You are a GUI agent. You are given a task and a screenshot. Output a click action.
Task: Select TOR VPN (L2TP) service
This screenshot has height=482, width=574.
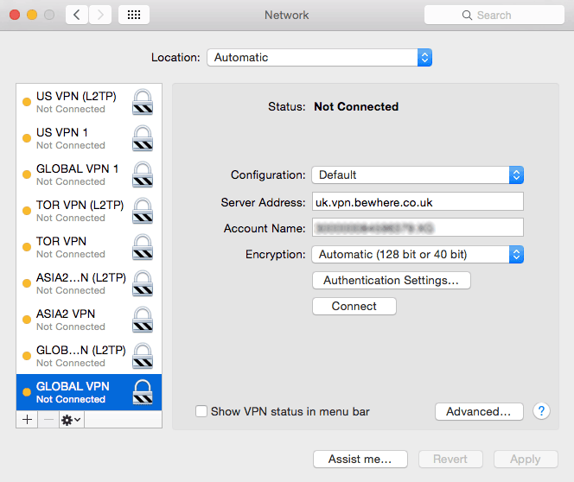(x=89, y=211)
